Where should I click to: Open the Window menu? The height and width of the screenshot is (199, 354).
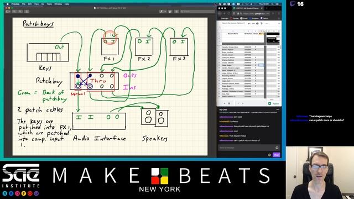[x=58, y=4]
